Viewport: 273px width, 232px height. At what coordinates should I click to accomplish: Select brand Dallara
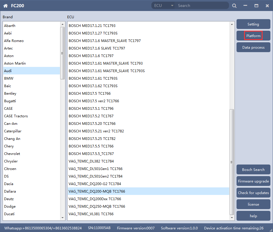[x=32, y=191]
